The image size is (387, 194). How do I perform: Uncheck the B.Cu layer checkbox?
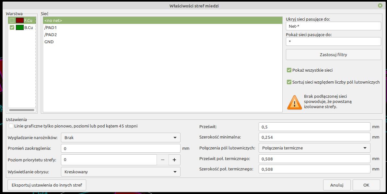point(12,27)
